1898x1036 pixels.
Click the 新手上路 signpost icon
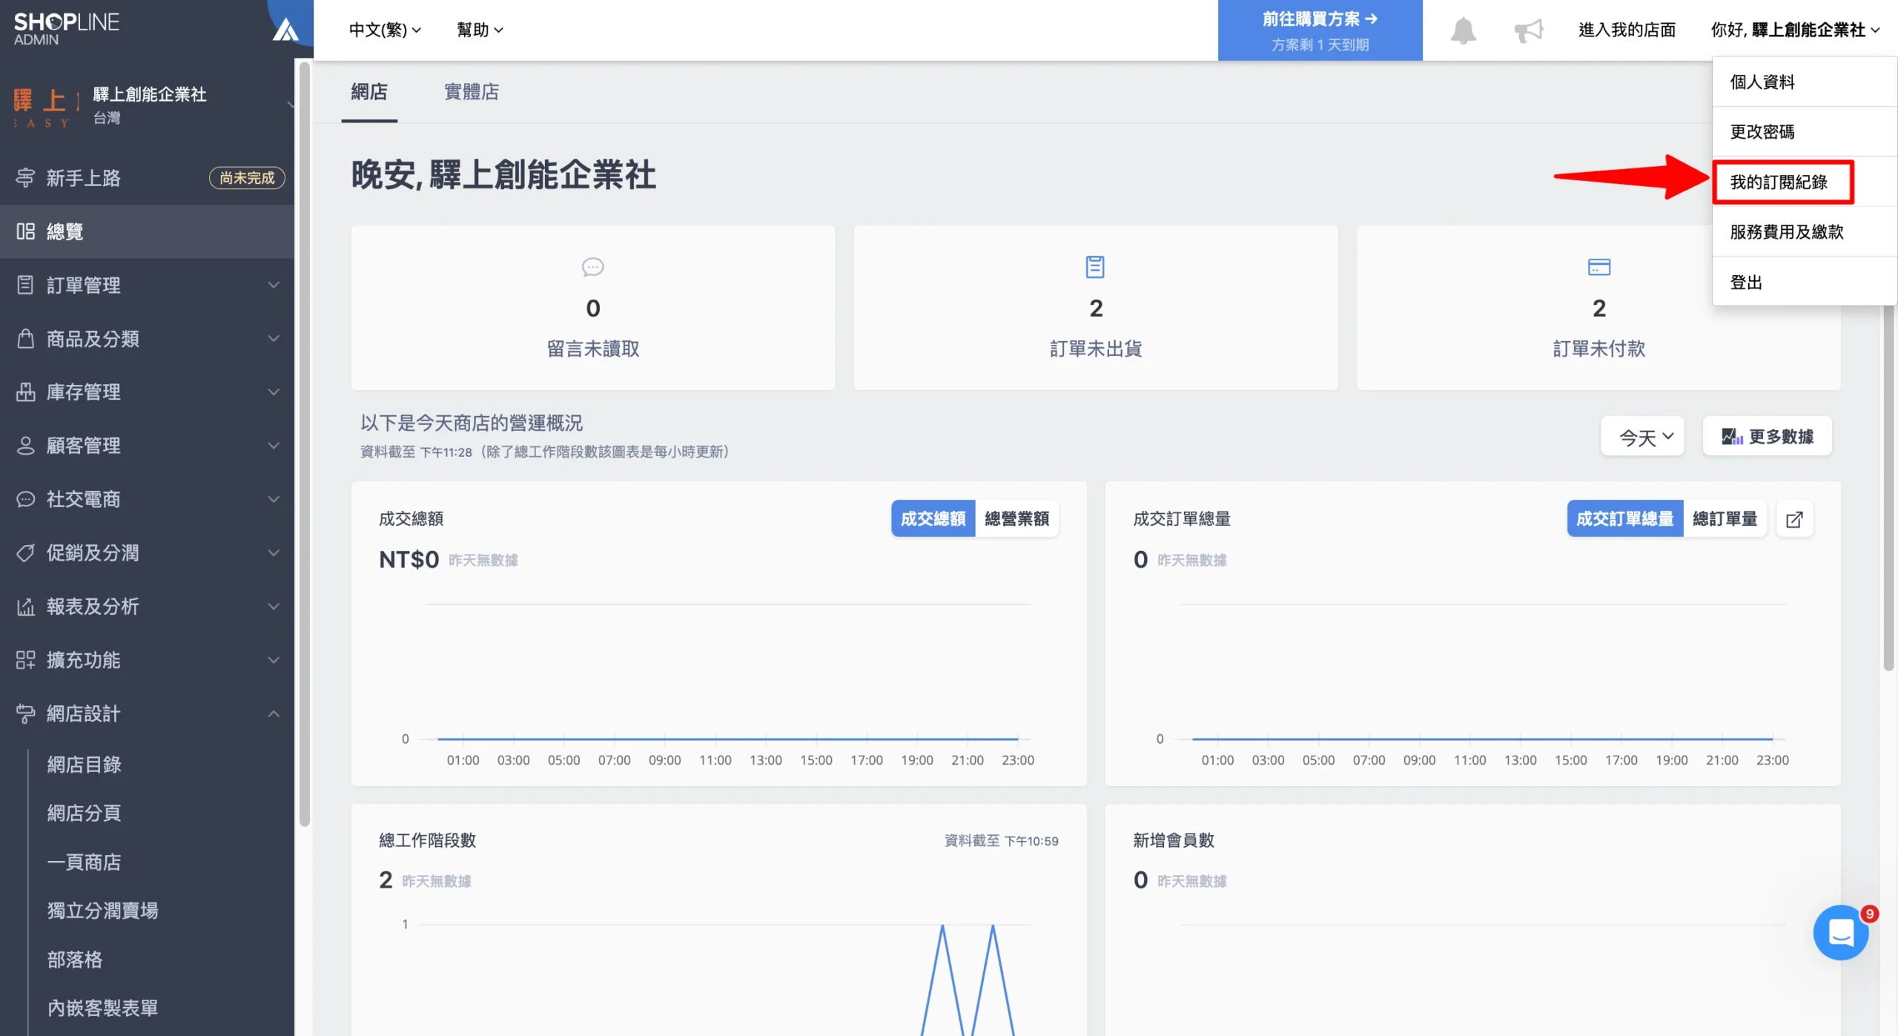click(x=26, y=178)
